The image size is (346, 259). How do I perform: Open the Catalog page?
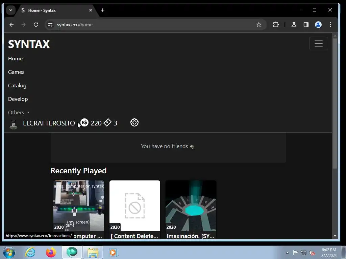pos(17,85)
